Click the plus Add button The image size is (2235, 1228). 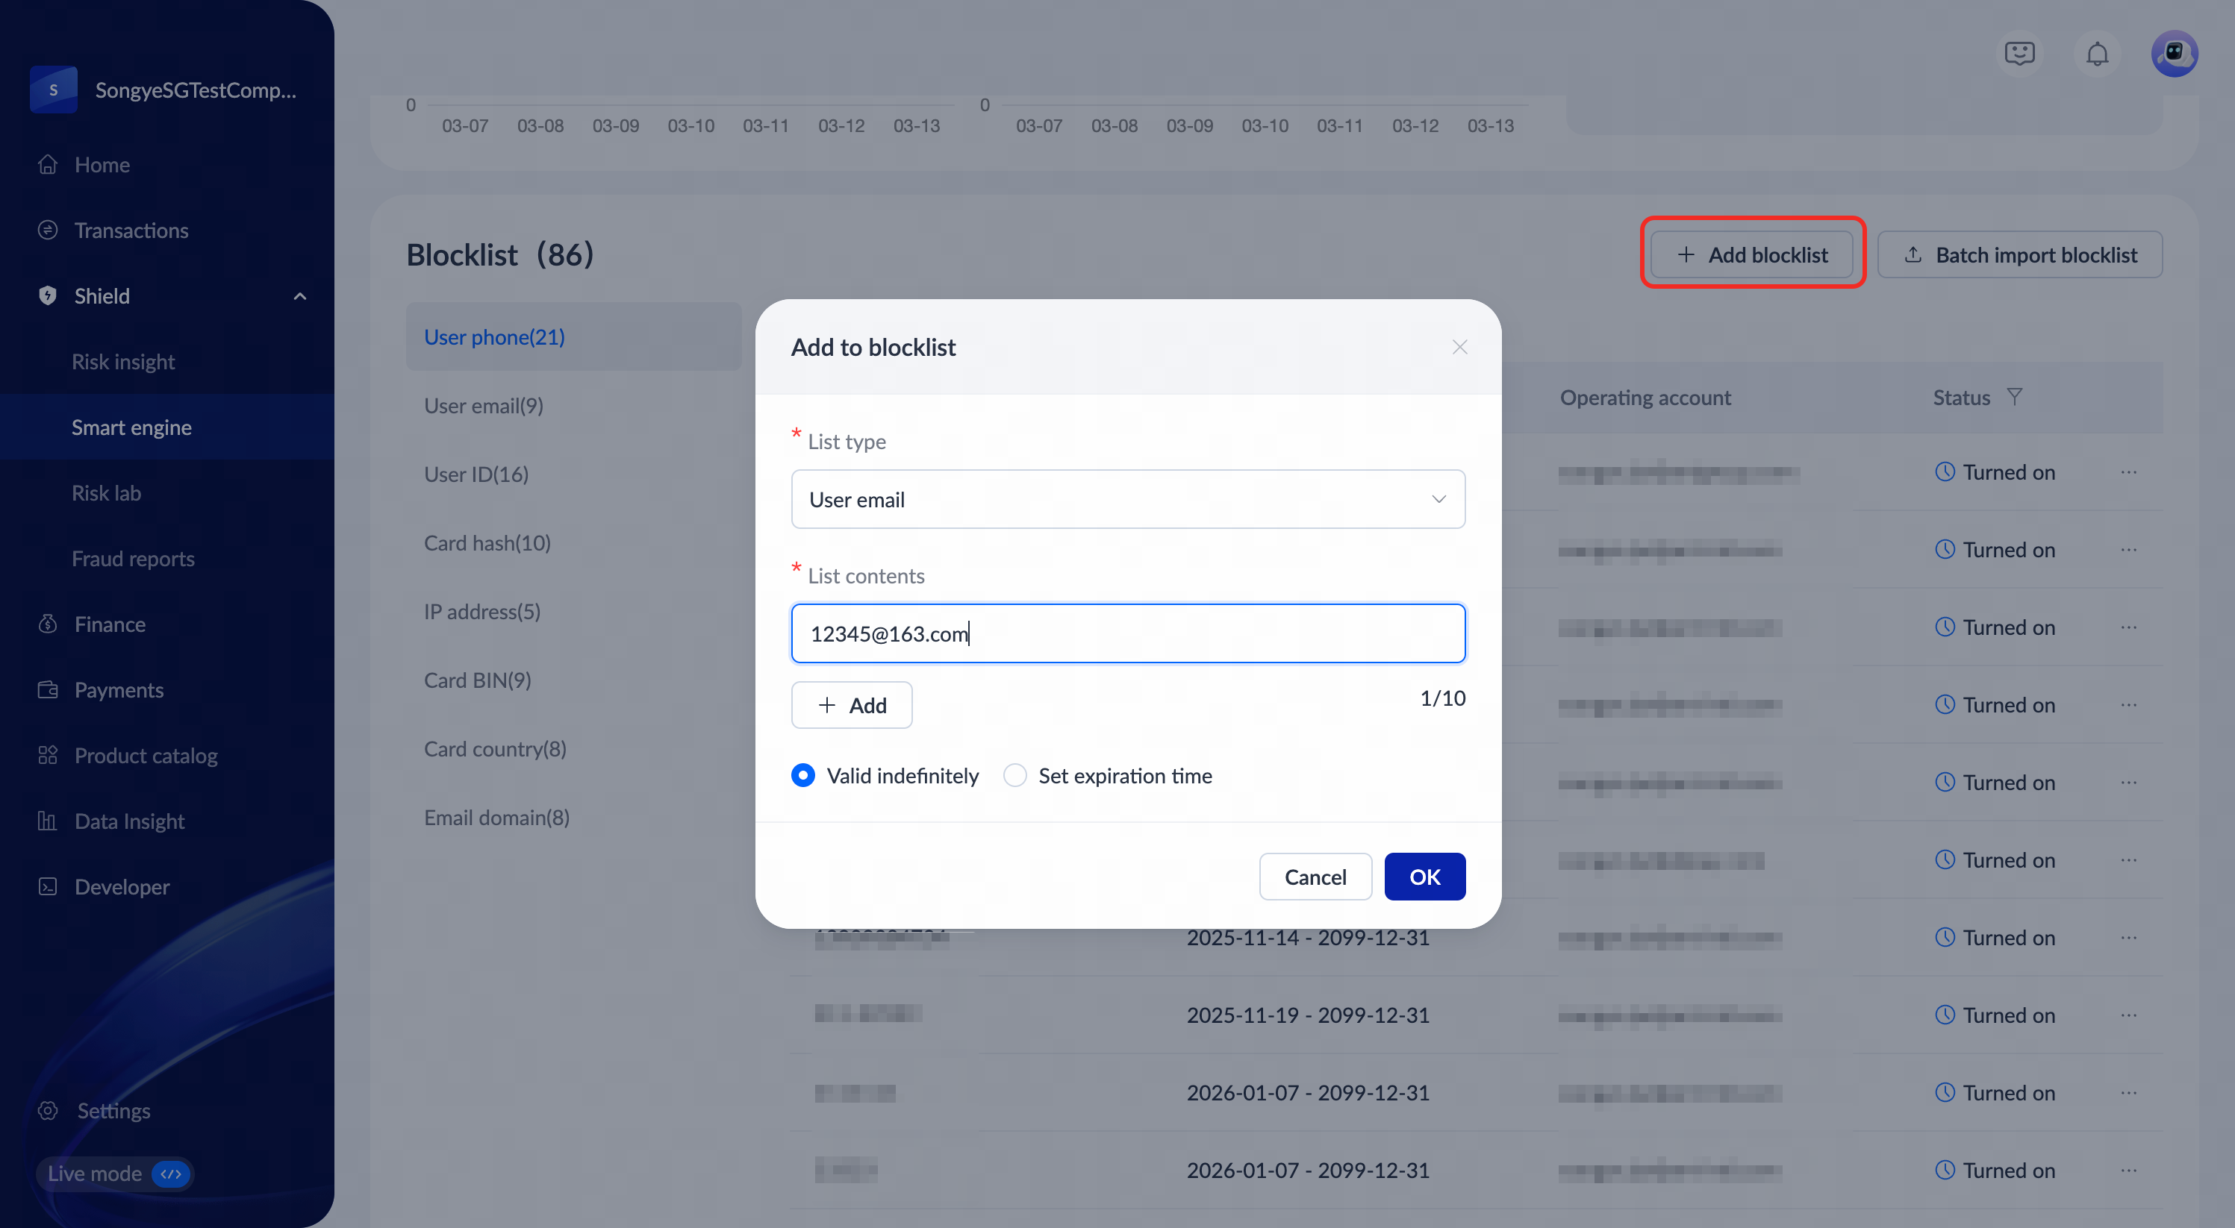coord(851,704)
